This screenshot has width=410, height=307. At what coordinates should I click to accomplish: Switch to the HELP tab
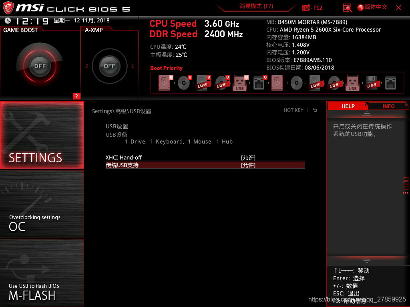coord(348,106)
